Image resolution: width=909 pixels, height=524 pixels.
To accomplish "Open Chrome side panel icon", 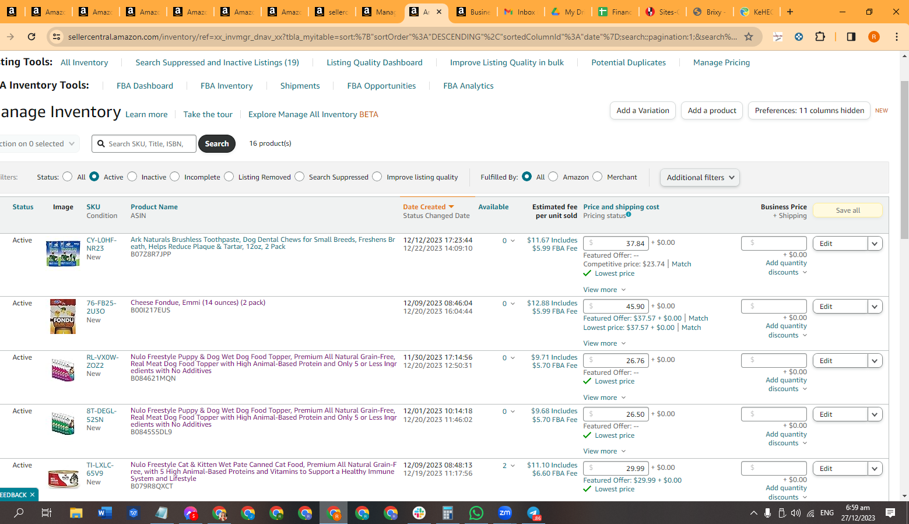I will (851, 37).
